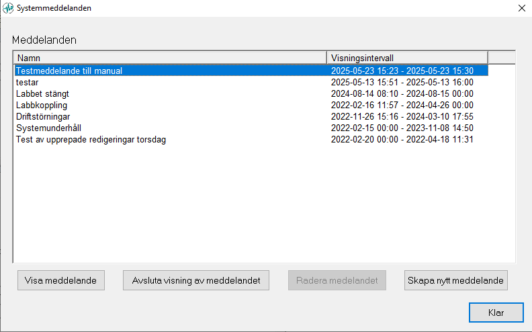The image size is (532, 332).
Task: Click the Systemmeddelanden app icon in title bar
Action: pyautogui.click(x=8, y=8)
